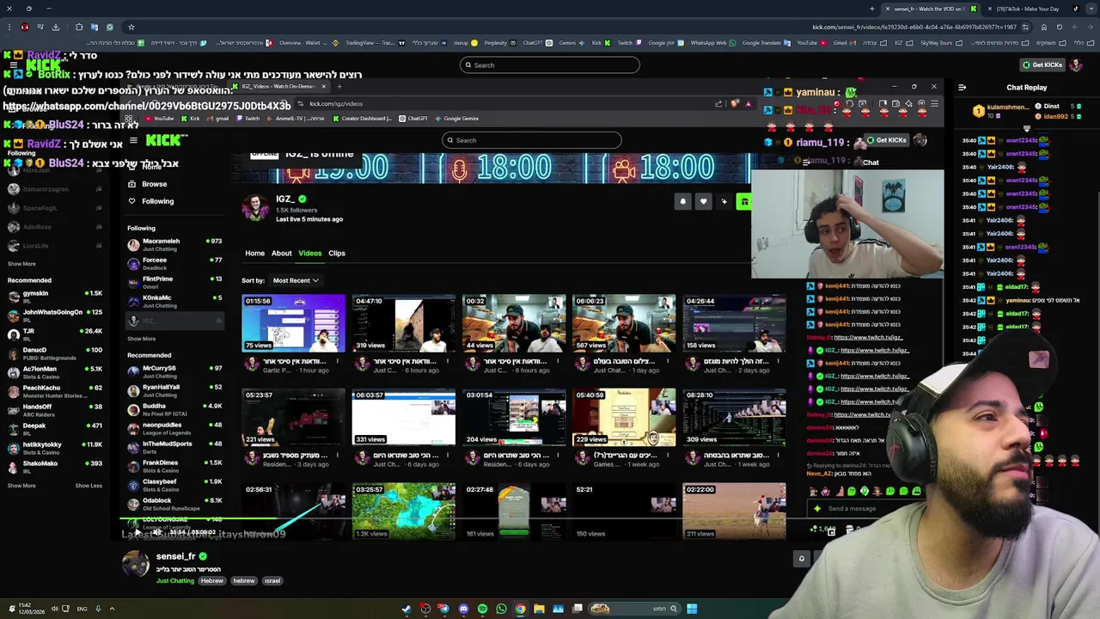Click the Kick search field at top

tap(550, 64)
